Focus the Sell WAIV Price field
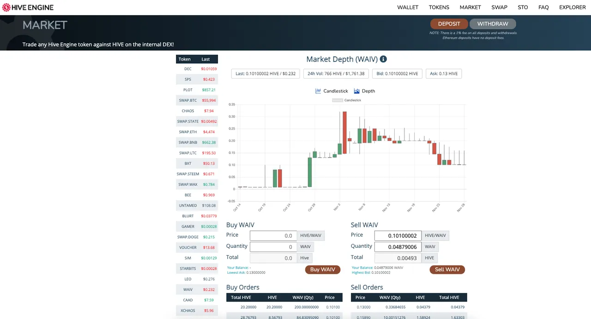Screen dimensions: 591x319 pyautogui.click(x=398, y=236)
